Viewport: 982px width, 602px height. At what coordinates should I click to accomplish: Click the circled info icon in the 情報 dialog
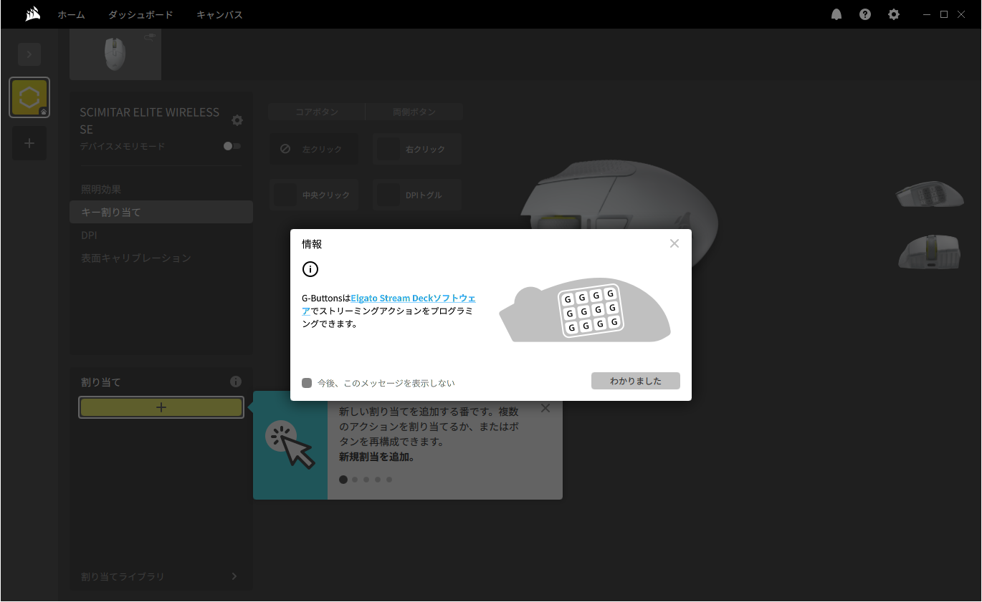(x=310, y=269)
